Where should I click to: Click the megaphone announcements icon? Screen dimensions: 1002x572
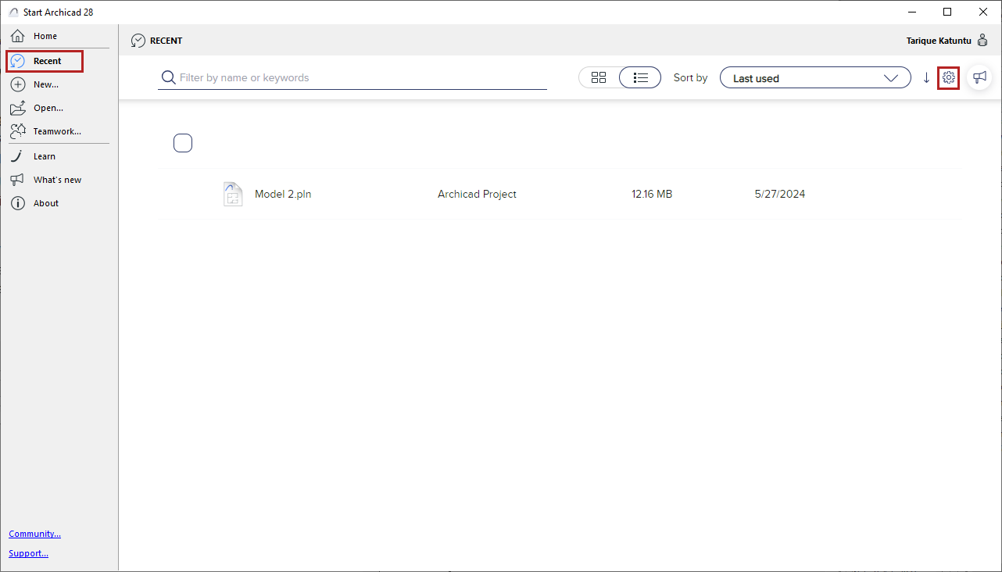tap(979, 77)
